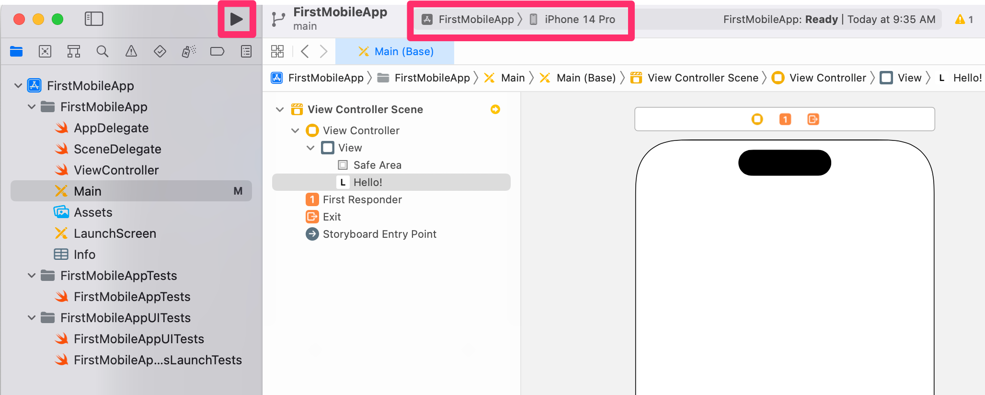The image size is (985, 395).
Task: Collapse the FirstMobileAppUITests group
Action: pos(32,318)
